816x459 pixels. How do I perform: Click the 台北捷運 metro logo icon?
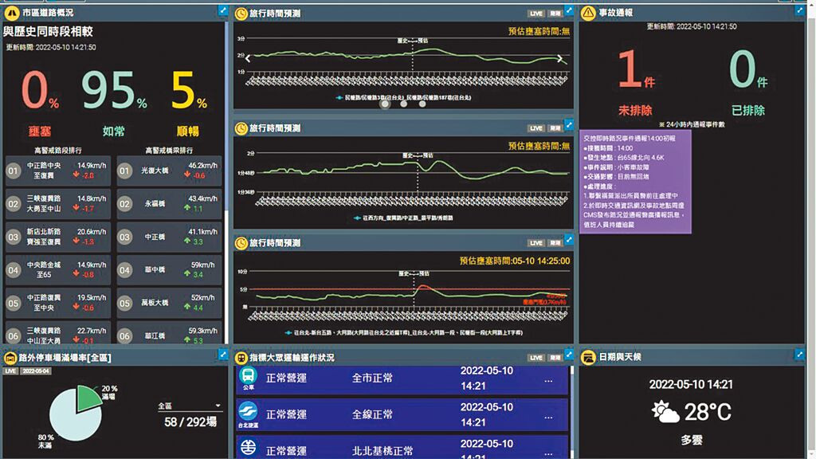[x=249, y=414]
